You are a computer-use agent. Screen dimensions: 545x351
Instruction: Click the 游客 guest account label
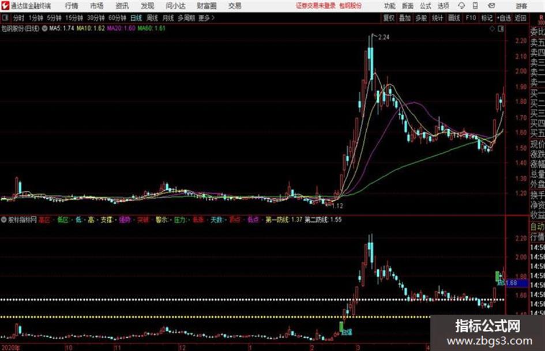click(521, 6)
